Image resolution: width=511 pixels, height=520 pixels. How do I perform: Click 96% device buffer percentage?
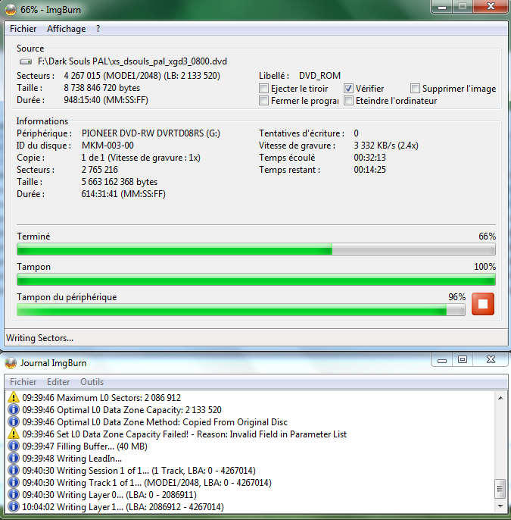pos(457,297)
